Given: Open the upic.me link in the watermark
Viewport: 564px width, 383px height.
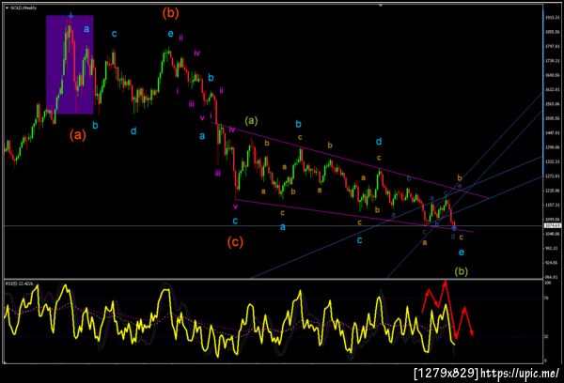Looking at the screenshot, I should pyautogui.click(x=520, y=373).
